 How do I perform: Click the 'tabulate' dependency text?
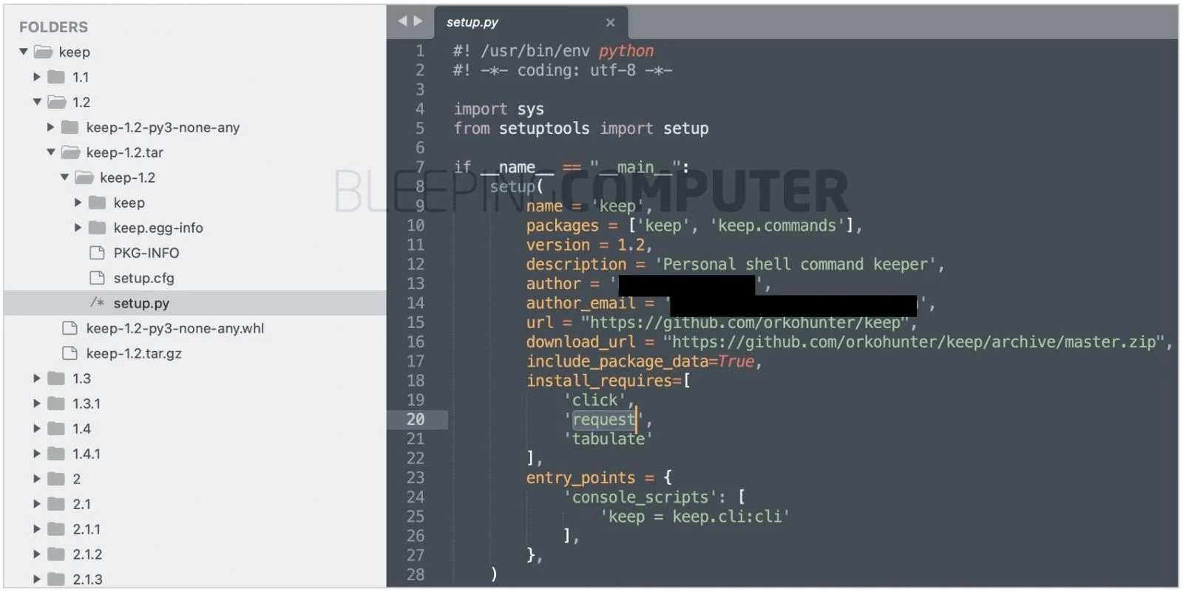609,438
